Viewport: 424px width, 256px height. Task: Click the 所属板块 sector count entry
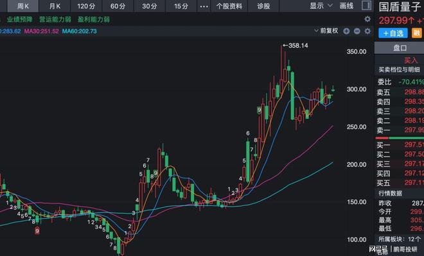(400, 239)
